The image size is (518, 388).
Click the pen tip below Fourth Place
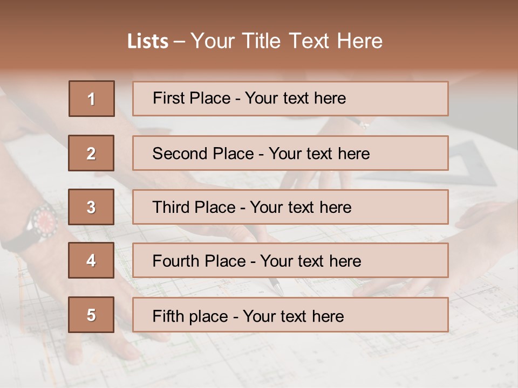[x=277, y=287]
